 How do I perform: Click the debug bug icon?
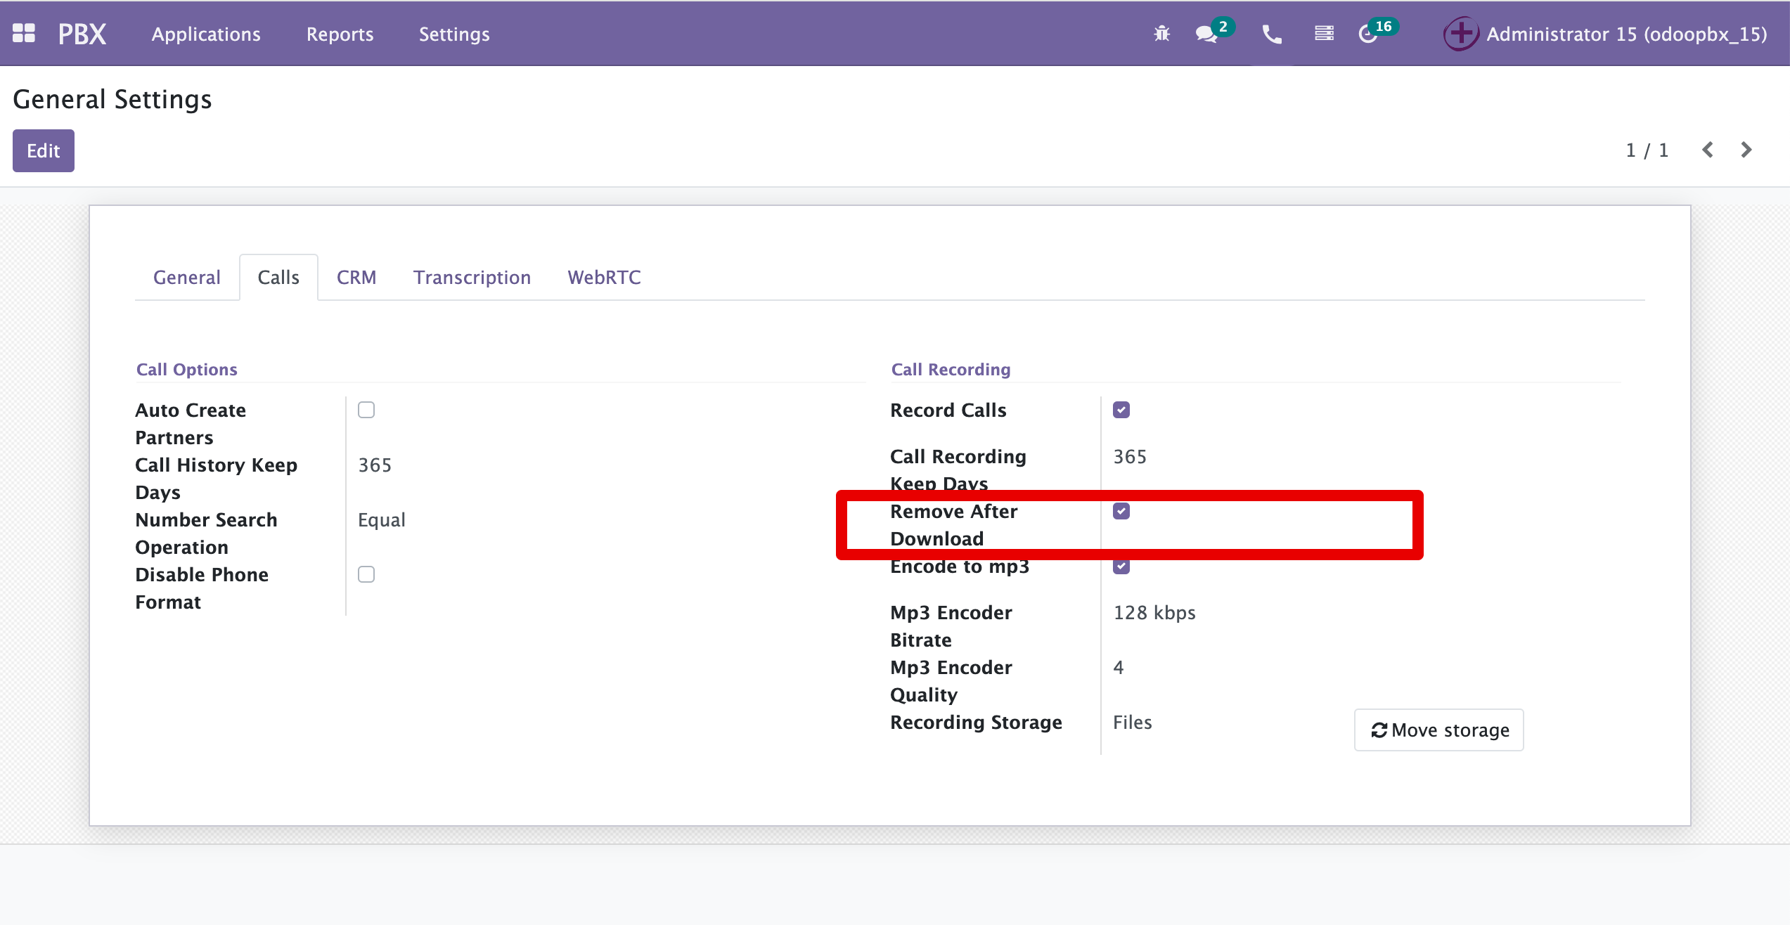[1162, 33]
